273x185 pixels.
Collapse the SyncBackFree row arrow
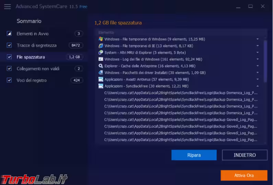point(258,86)
